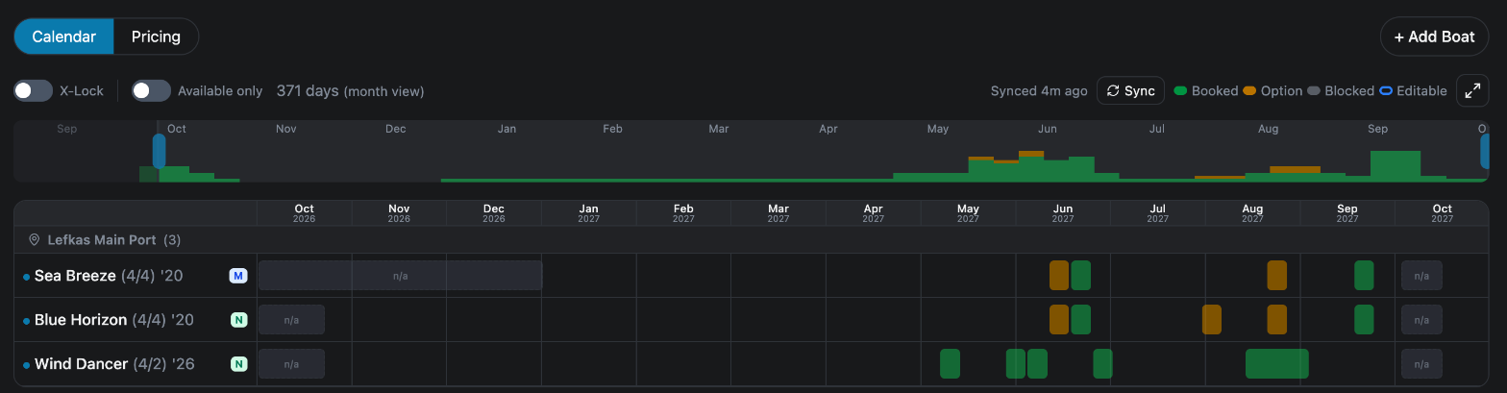
Task: Select Blue Horizon June green booked block
Action: coord(1081,320)
